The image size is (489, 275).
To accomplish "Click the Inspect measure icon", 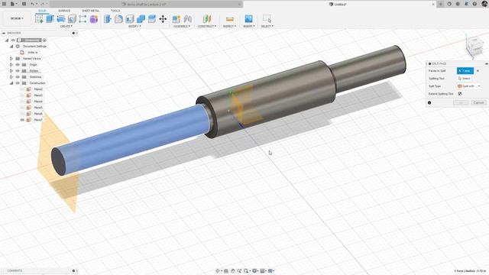I will (229, 19).
